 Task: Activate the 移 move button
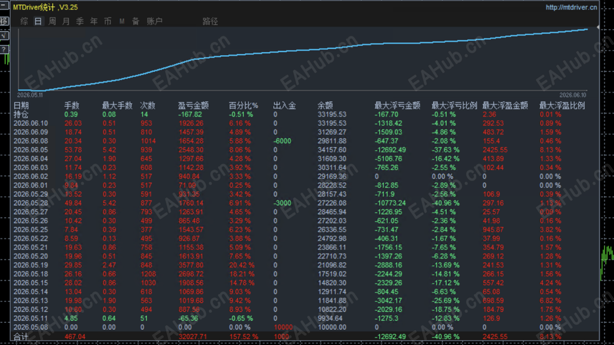(4, 21)
